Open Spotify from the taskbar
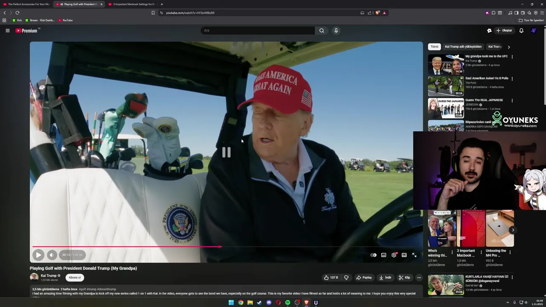This screenshot has height=307, width=546. pos(288,303)
